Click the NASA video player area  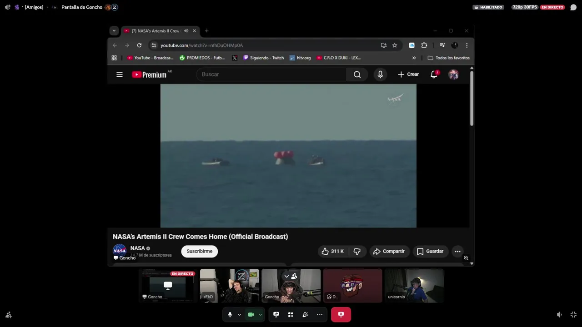(x=288, y=156)
